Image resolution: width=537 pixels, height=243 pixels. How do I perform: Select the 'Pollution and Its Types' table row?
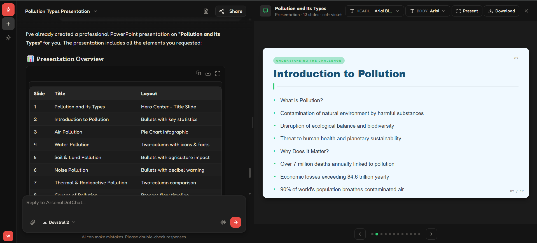coord(125,107)
